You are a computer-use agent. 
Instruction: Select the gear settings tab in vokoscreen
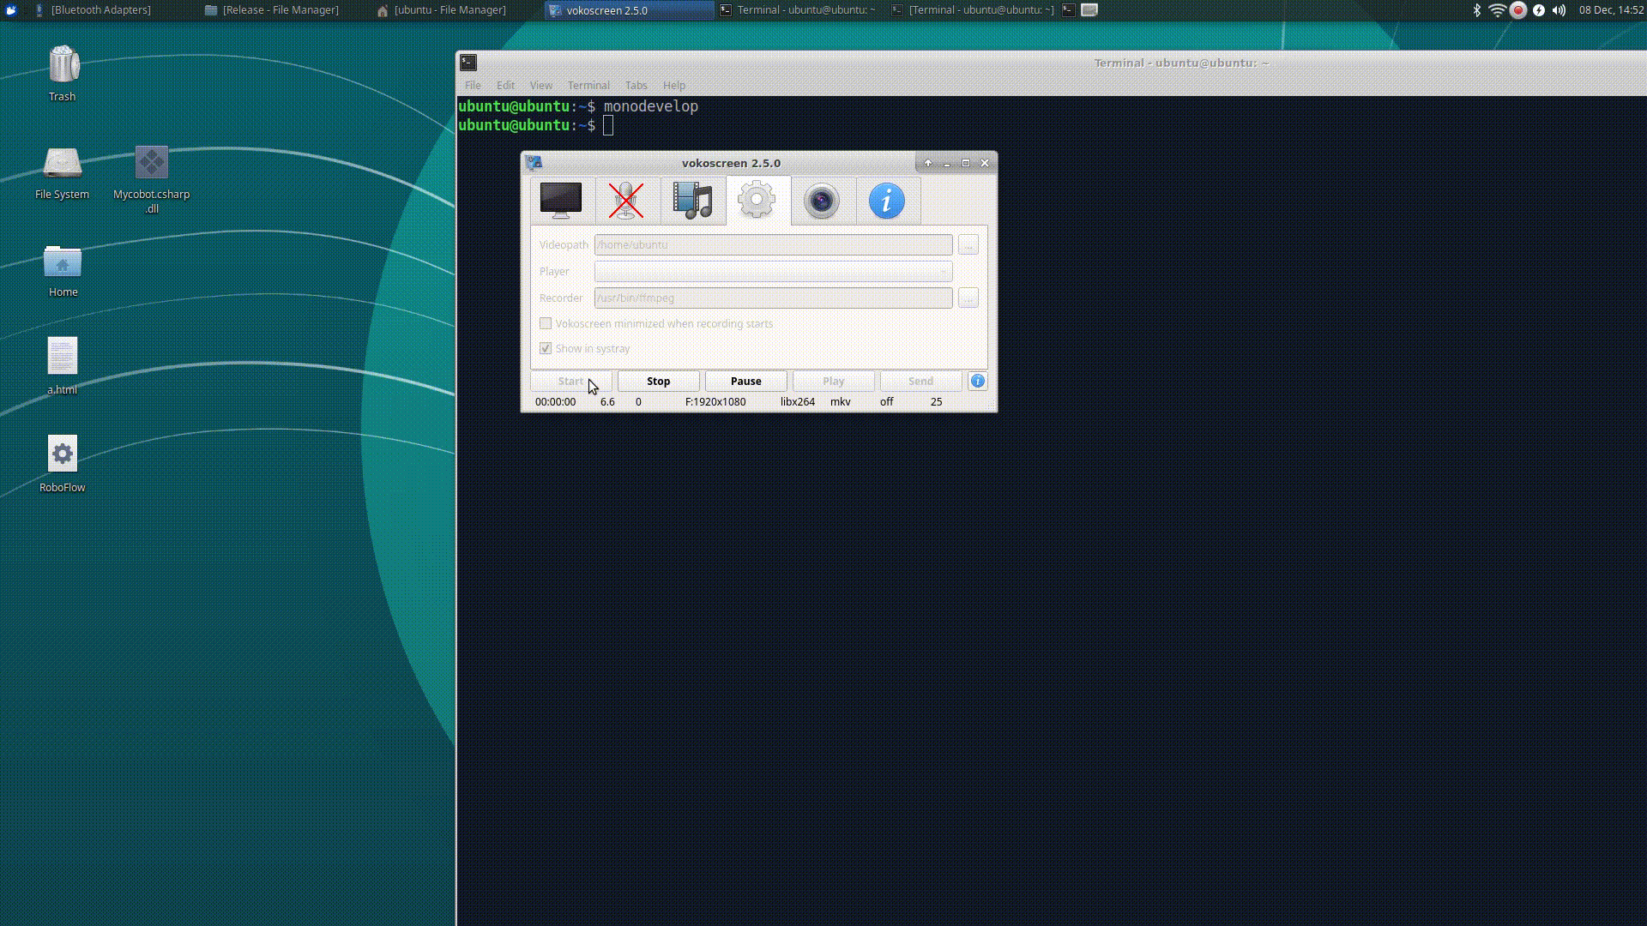[x=757, y=201]
